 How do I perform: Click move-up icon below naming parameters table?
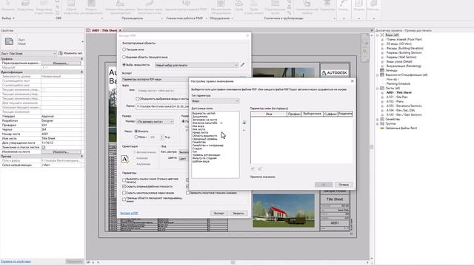click(x=253, y=169)
